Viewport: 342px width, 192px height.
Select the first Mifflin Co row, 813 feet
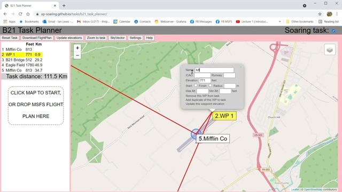coord(22,50)
